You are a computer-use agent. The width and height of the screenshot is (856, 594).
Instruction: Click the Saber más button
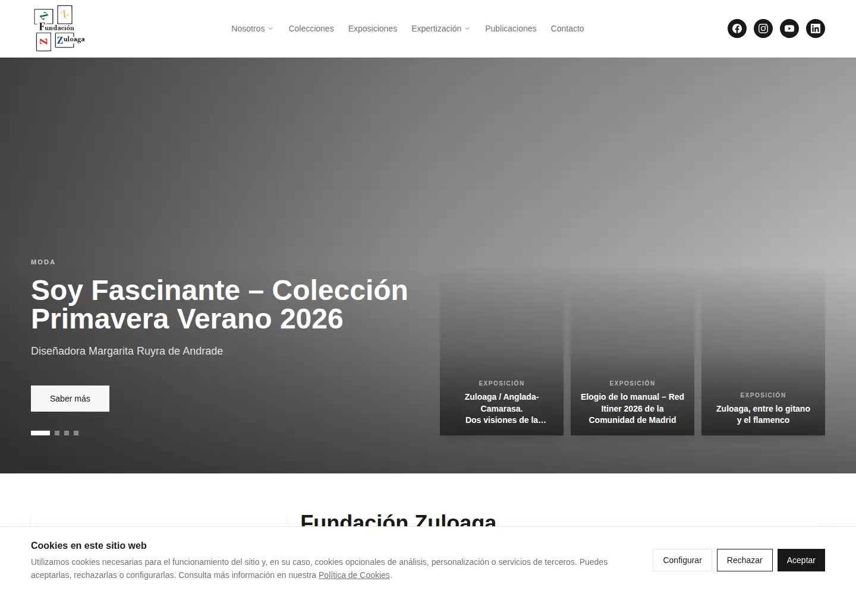point(70,399)
